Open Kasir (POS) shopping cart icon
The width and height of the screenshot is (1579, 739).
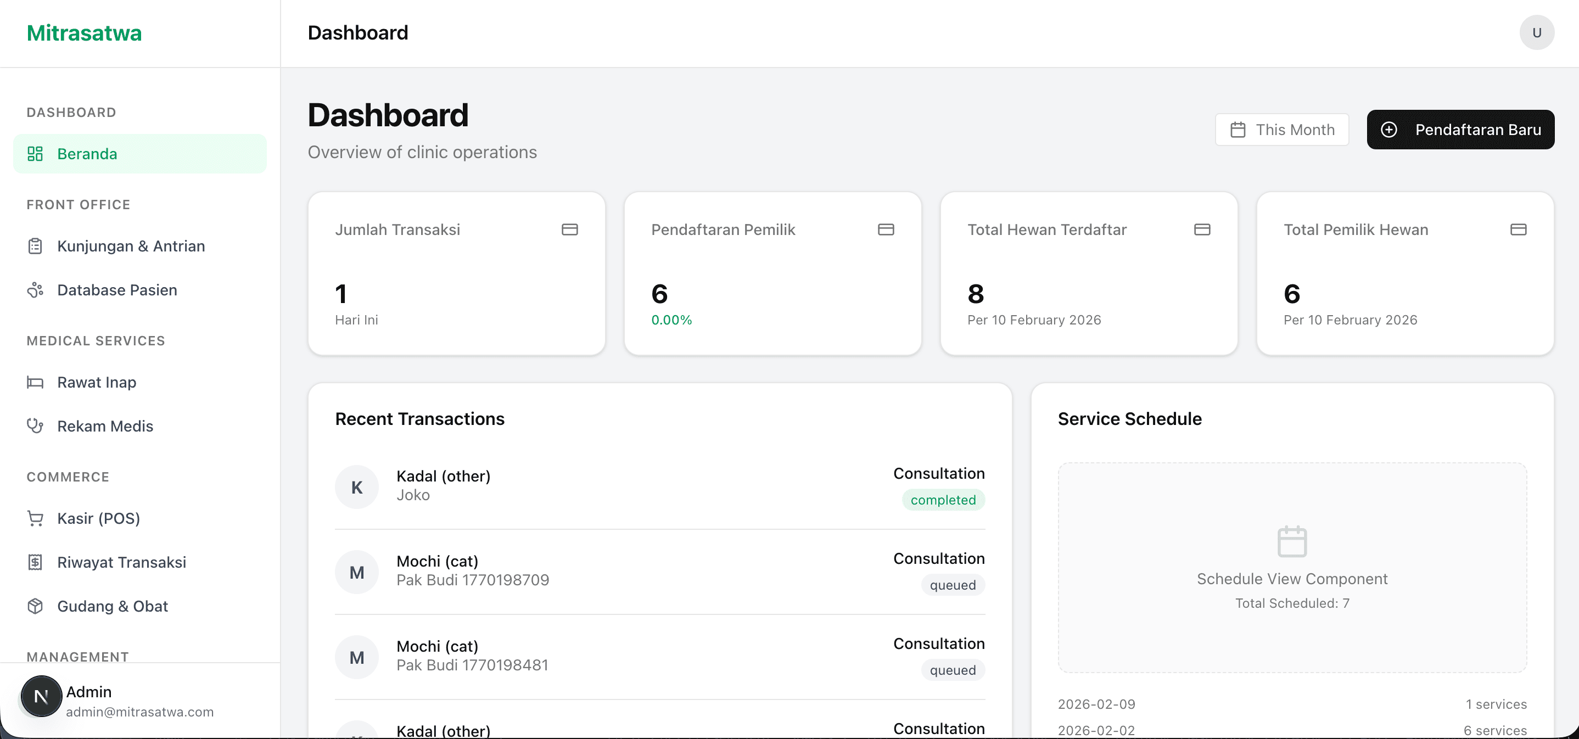click(x=35, y=518)
